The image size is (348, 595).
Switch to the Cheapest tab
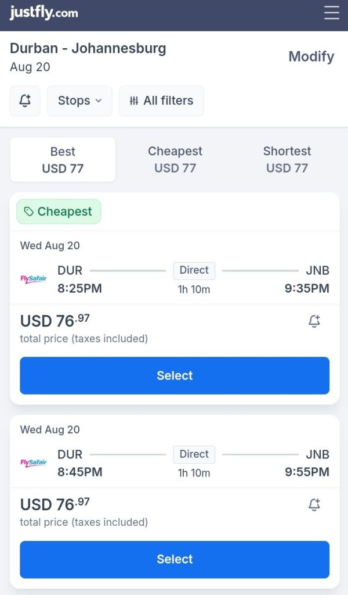point(175,160)
